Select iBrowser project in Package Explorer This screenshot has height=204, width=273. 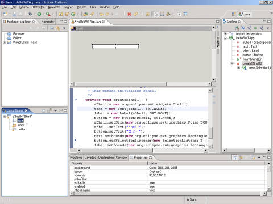pos(19,34)
